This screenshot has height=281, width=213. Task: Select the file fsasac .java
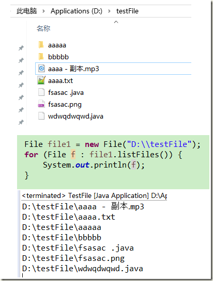pyautogui.click(x=66, y=93)
